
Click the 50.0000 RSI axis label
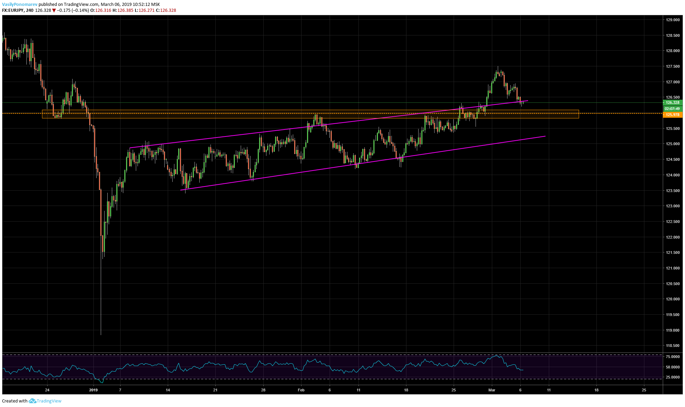[672, 367]
